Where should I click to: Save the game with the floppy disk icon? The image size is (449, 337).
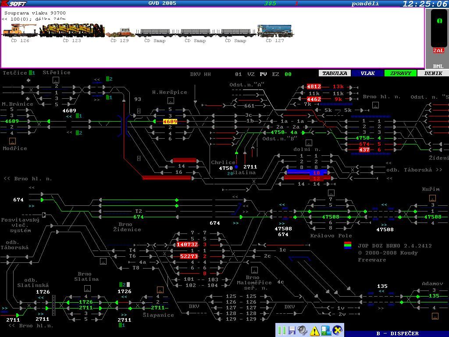(292, 330)
